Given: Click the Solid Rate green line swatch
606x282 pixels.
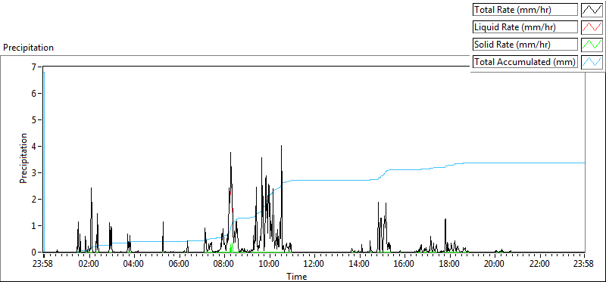Looking at the screenshot, I should click(x=592, y=44).
